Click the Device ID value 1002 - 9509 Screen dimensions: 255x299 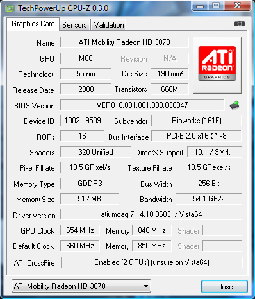tap(82, 121)
